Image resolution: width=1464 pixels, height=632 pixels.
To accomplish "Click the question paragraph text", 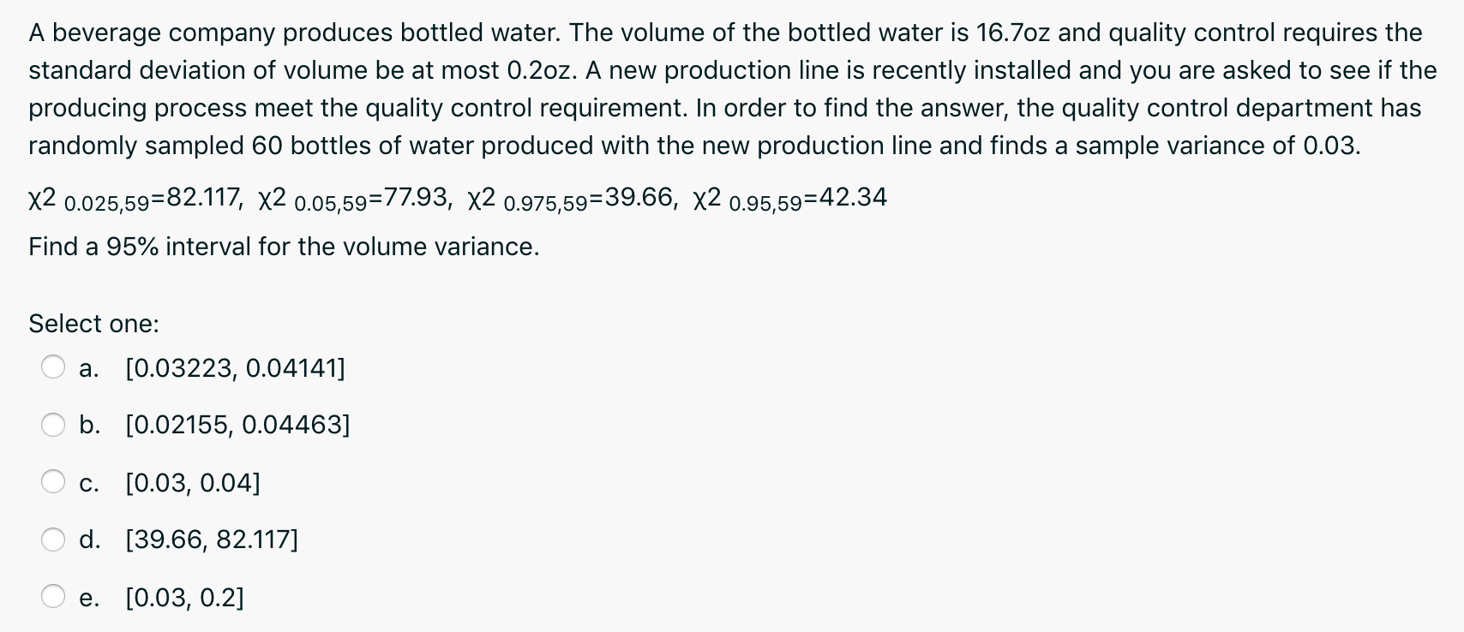I will (729, 88).
